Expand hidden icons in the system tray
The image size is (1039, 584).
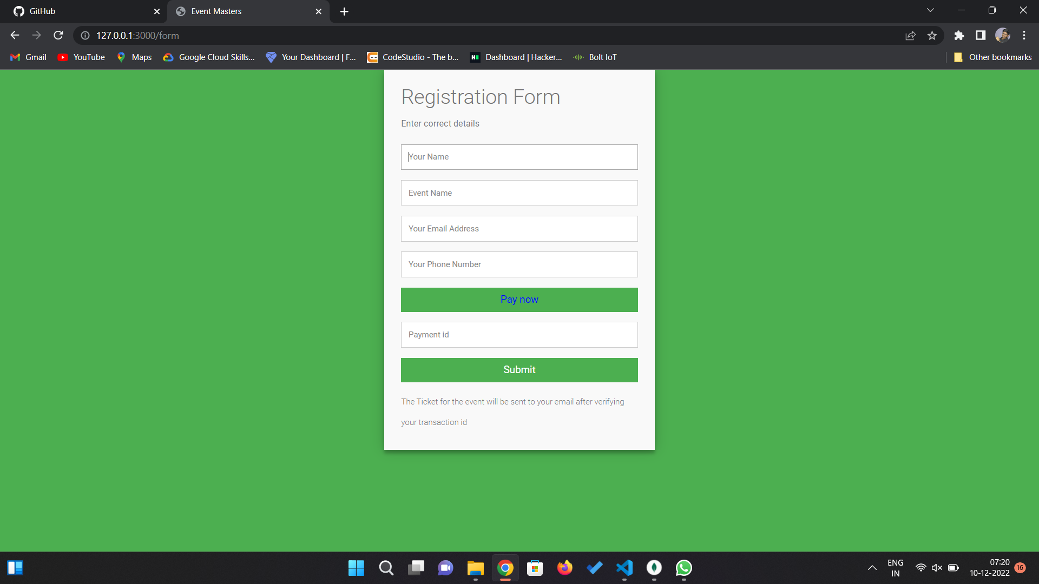point(872,568)
